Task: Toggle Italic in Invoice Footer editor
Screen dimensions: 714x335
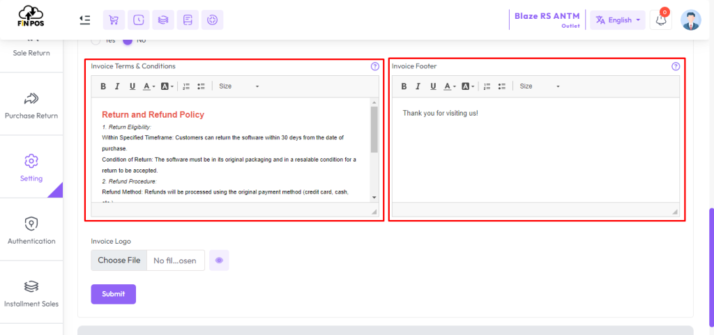Action: (x=418, y=86)
